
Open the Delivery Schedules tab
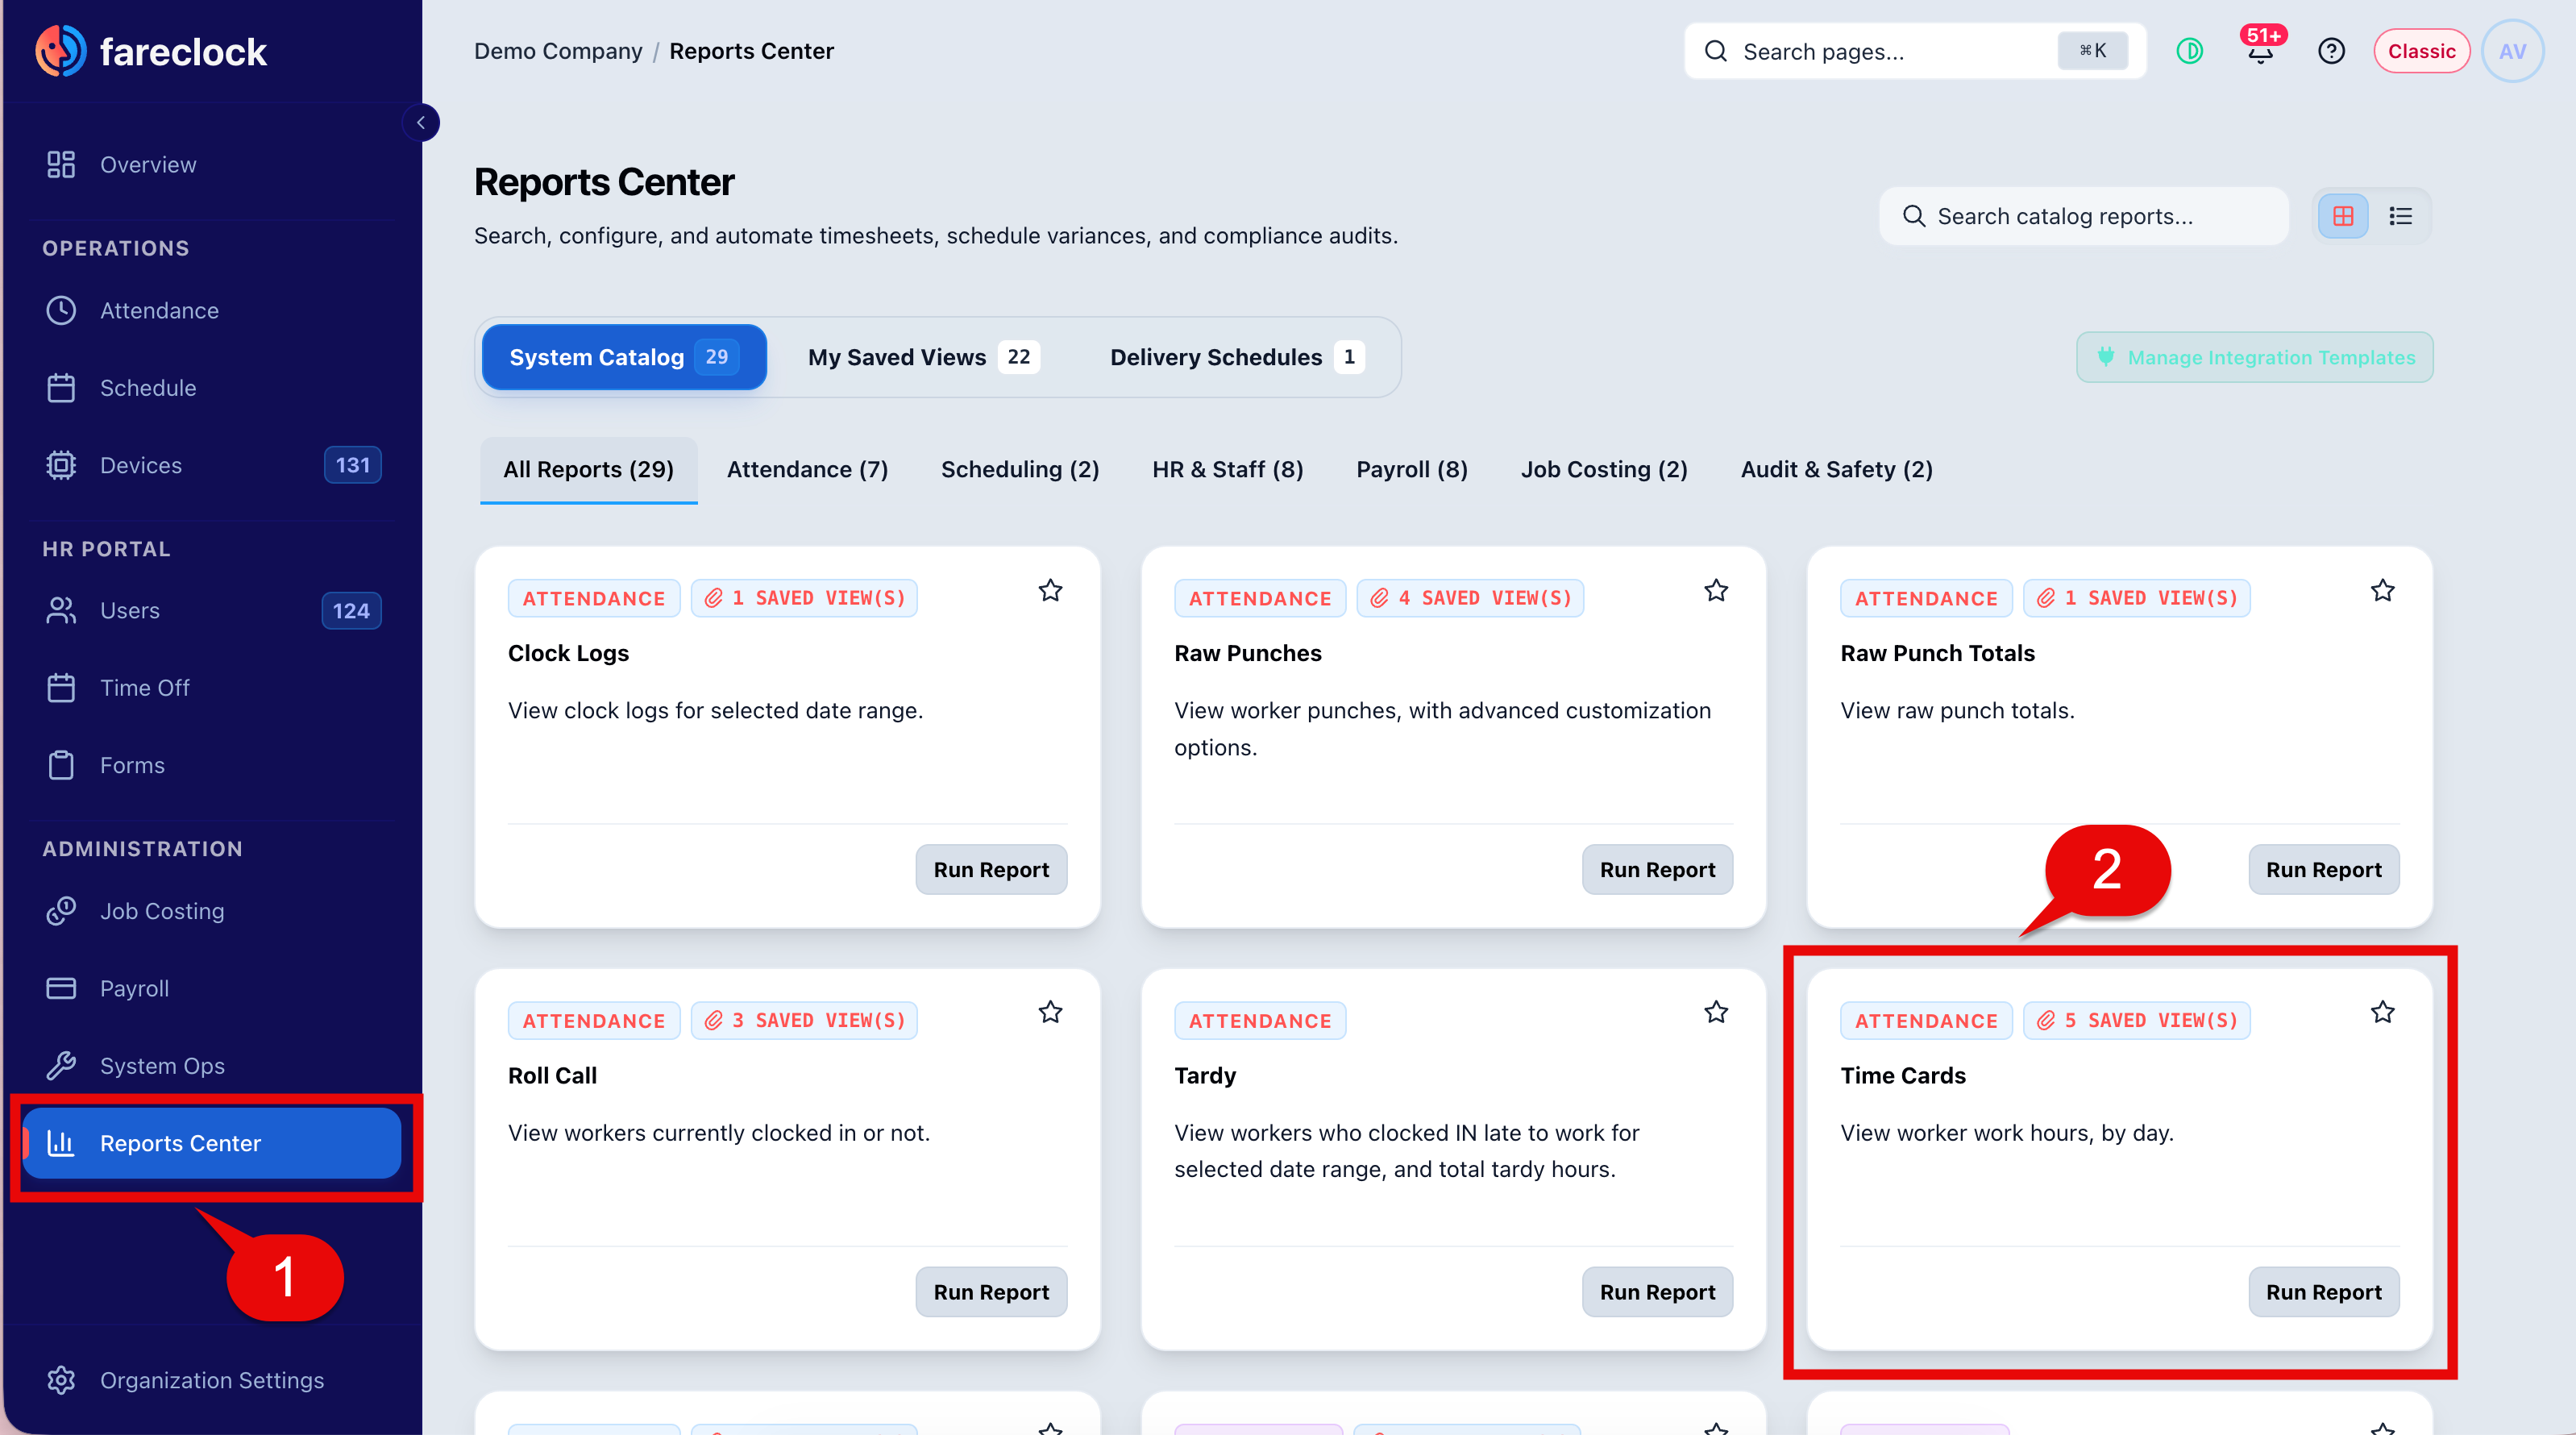(1237, 357)
